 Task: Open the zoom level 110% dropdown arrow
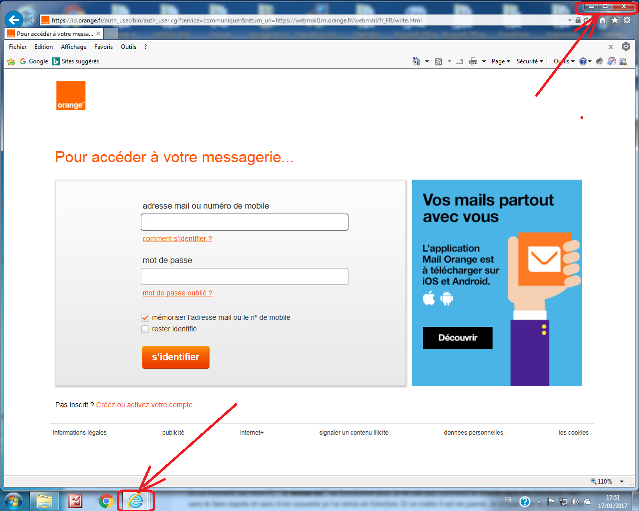622,482
